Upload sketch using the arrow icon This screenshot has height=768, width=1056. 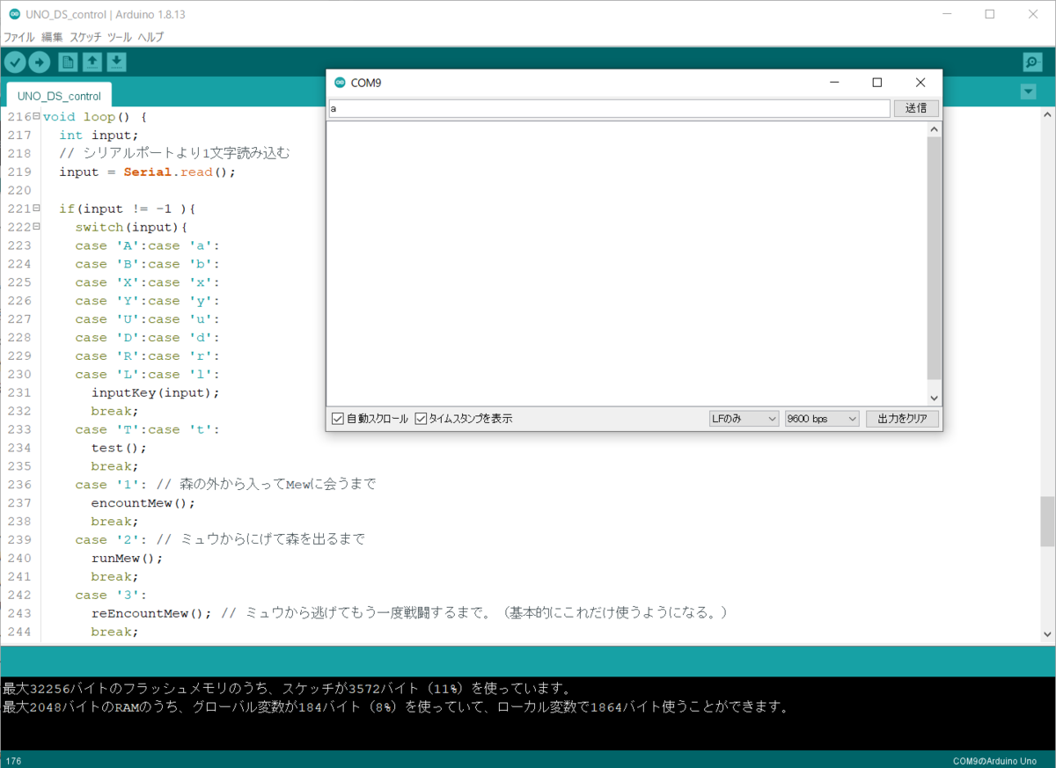pyautogui.click(x=40, y=62)
